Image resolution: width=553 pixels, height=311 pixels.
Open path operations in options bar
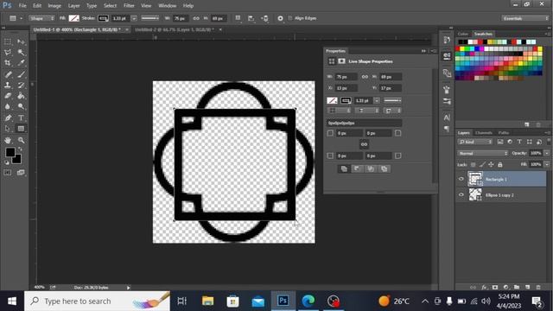(238, 18)
